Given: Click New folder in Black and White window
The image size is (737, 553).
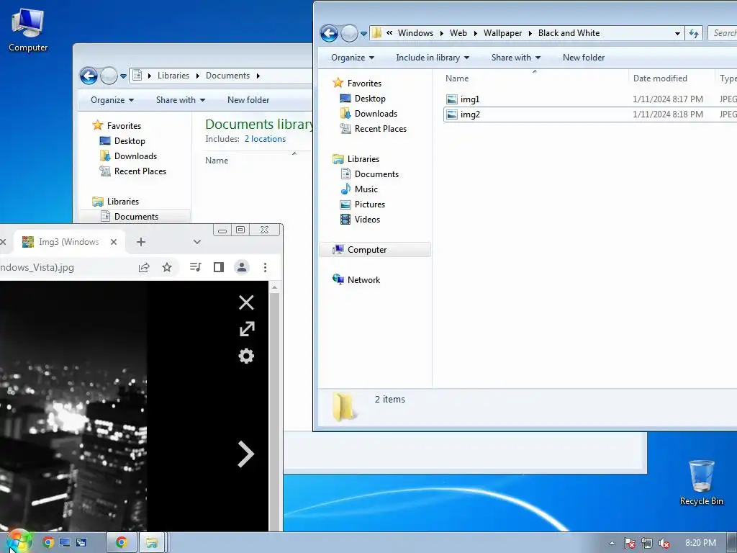Looking at the screenshot, I should point(584,58).
